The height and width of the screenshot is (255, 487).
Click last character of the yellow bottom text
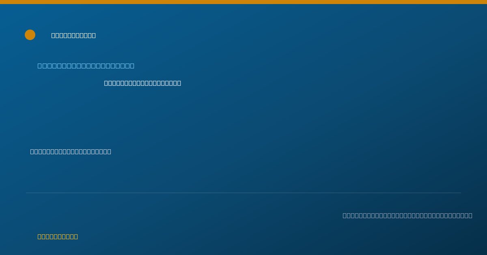pos(76,236)
